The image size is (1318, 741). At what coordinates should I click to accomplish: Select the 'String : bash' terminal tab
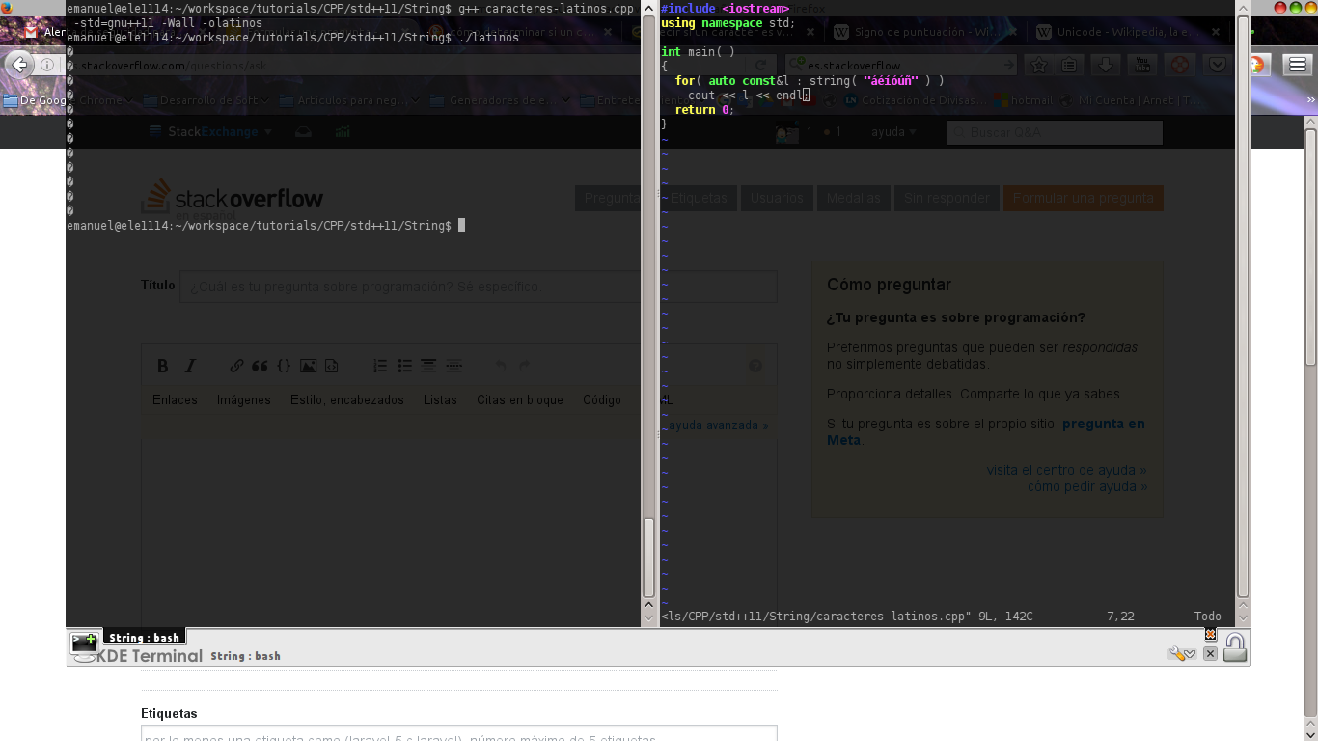click(x=144, y=638)
